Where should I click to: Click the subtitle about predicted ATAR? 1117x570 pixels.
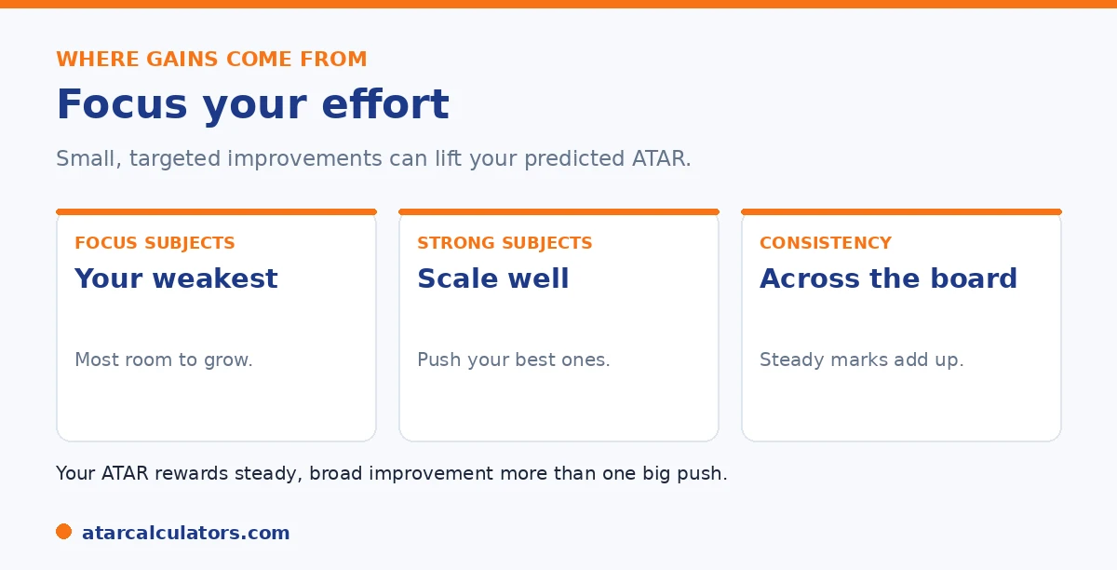click(373, 159)
